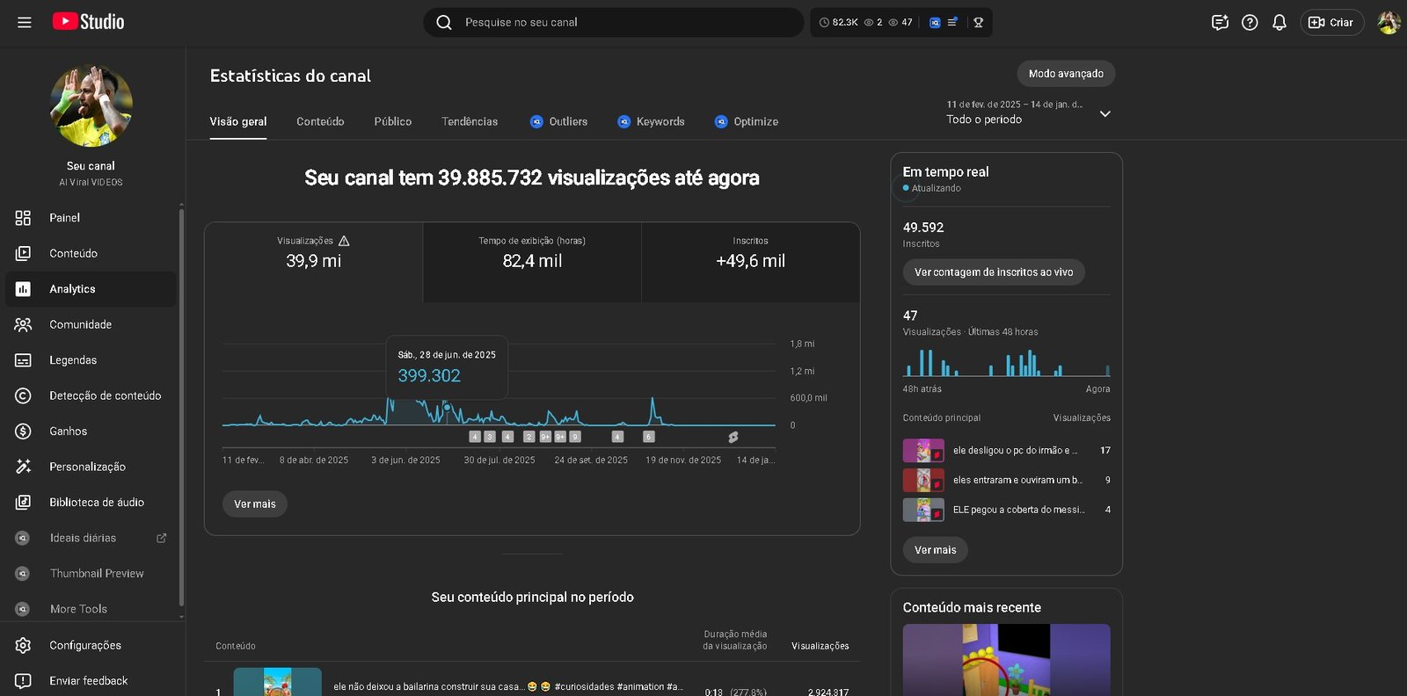Open the Keywords tab
The width and height of the screenshot is (1407, 696).
click(x=651, y=121)
